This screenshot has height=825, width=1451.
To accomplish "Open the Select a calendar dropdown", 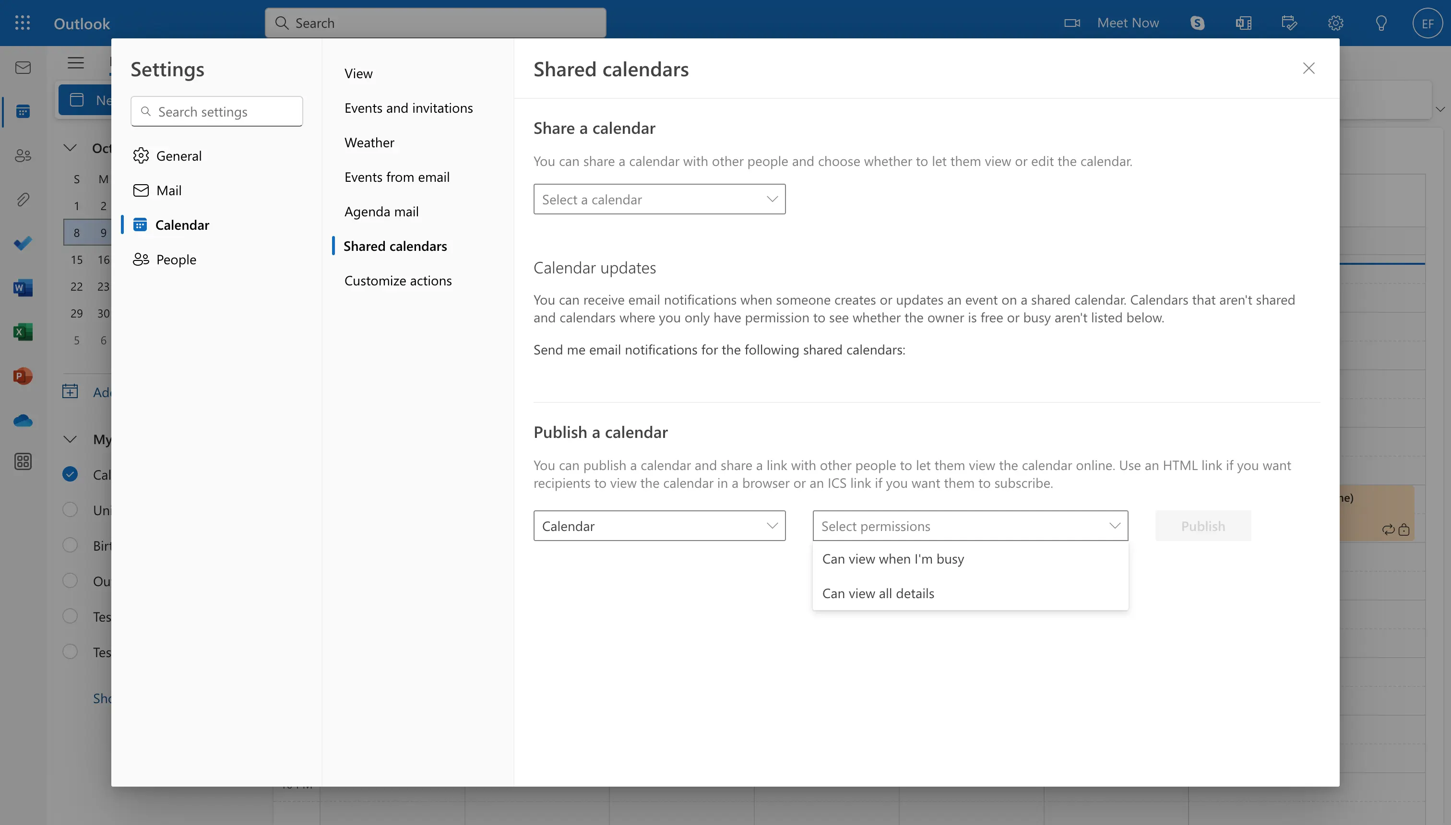I will tap(659, 198).
